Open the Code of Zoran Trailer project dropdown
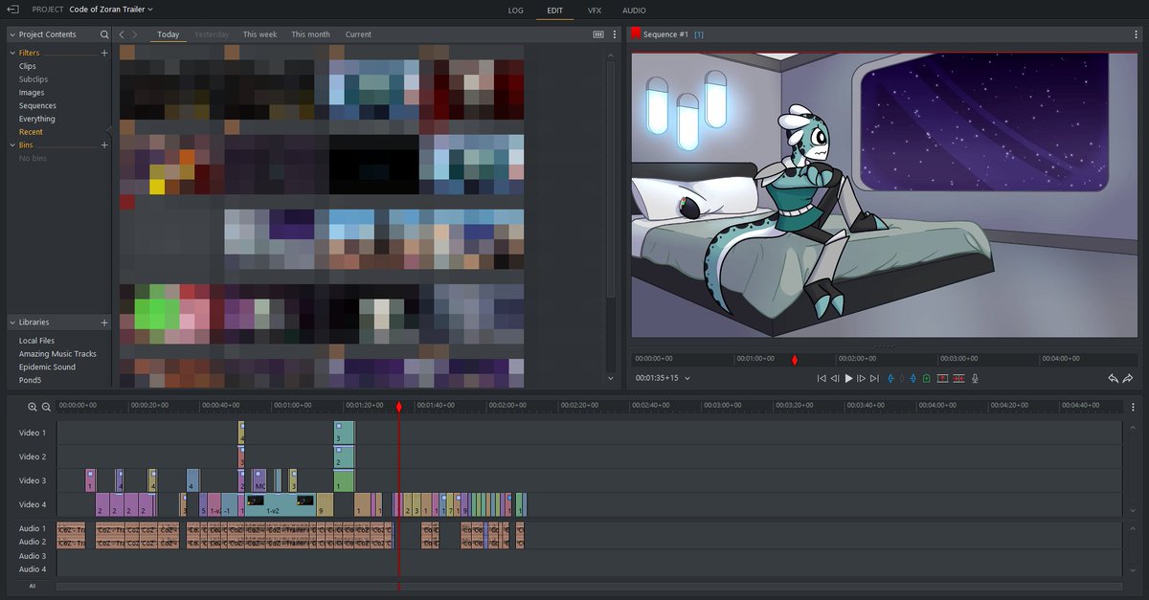 (111, 9)
